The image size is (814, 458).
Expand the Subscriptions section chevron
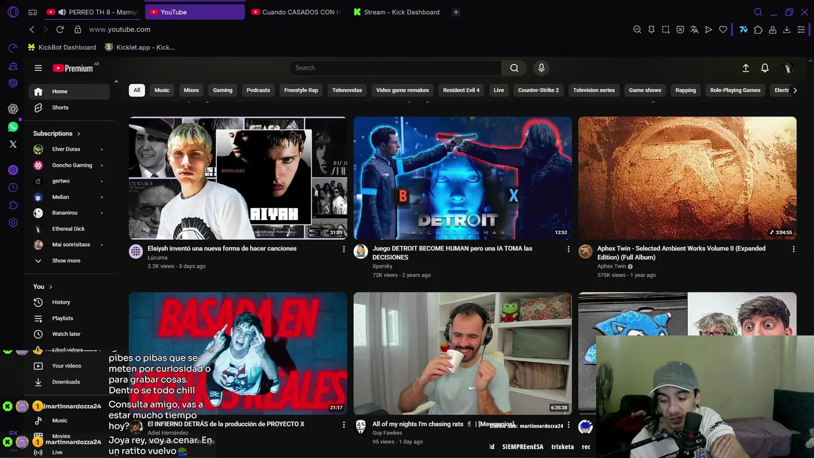79,134
